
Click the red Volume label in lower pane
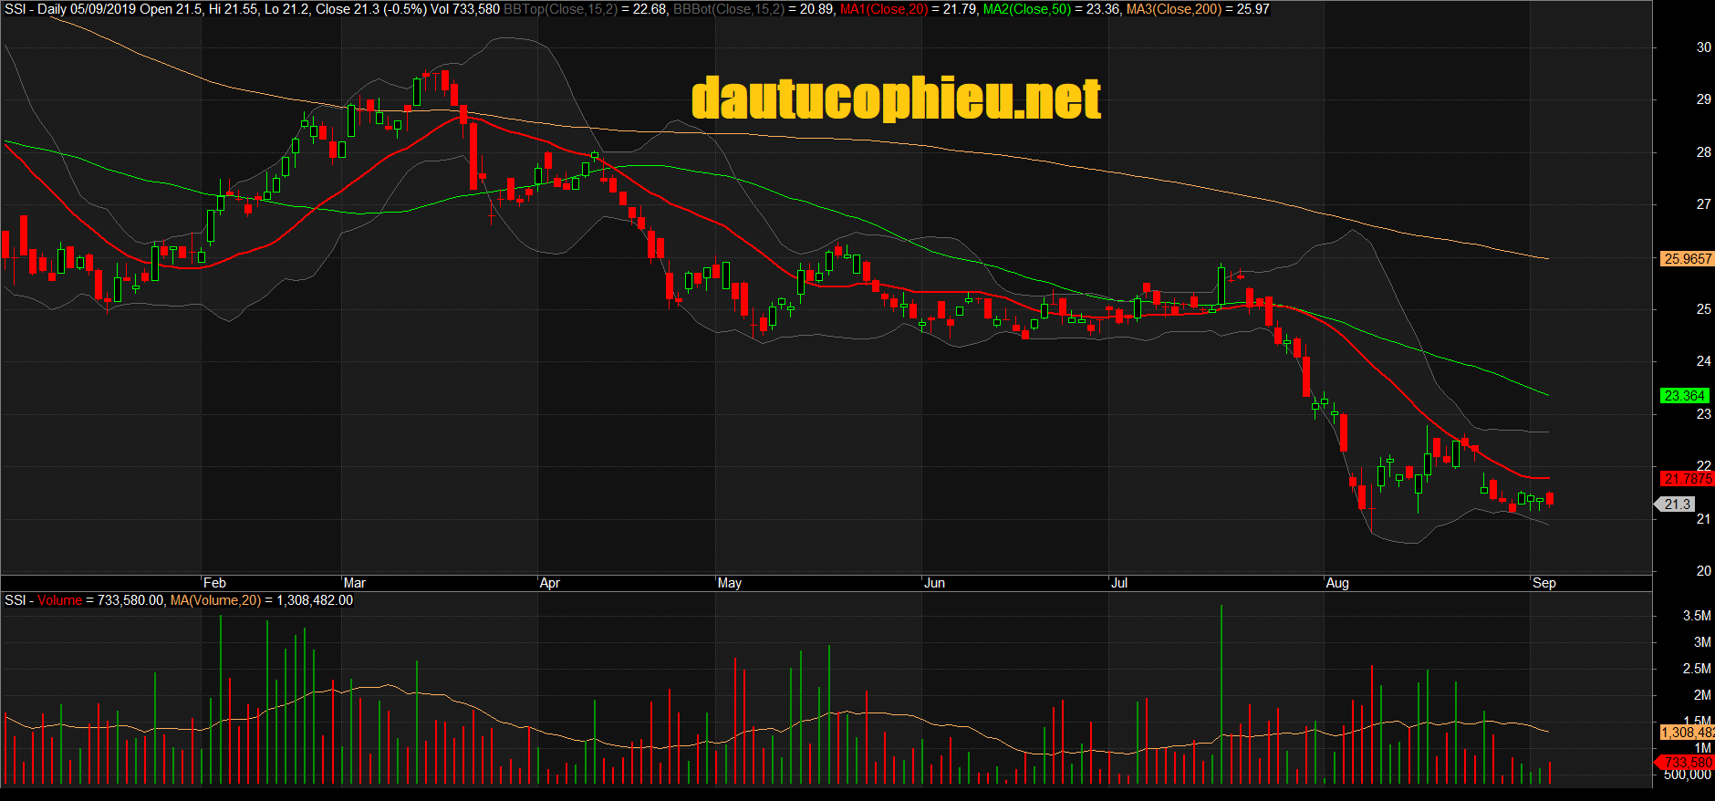(59, 600)
